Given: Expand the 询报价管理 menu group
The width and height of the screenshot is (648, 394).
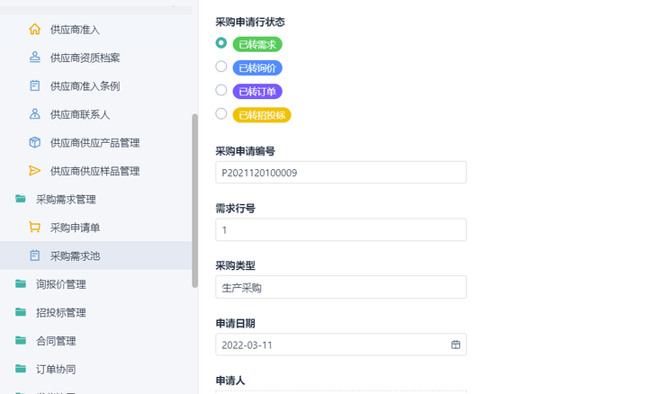Looking at the screenshot, I should click(60, 284).
